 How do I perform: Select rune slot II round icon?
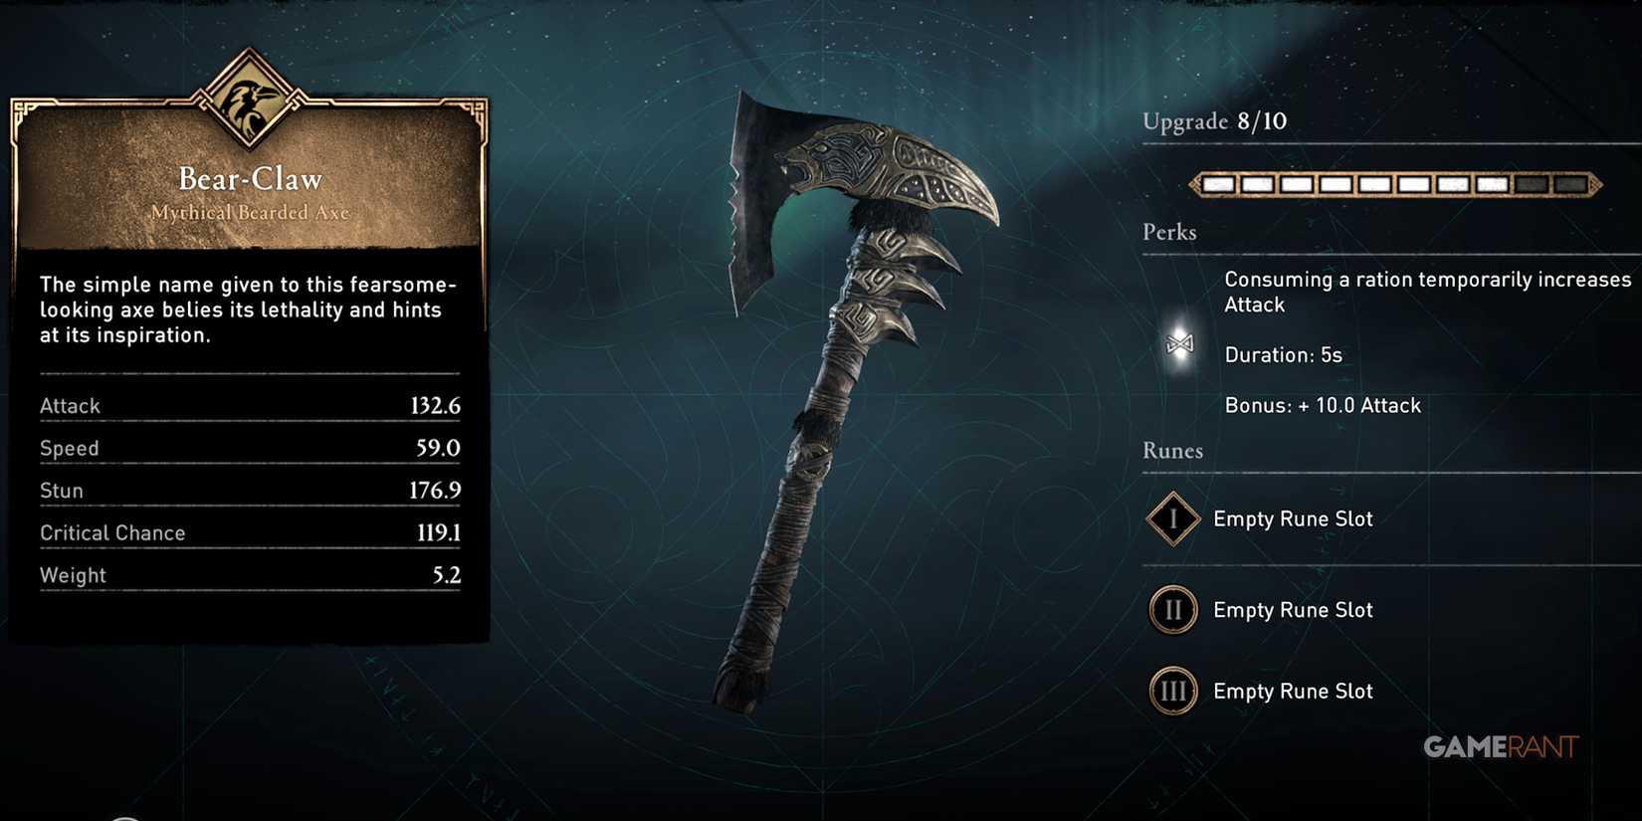(1172, 610)
